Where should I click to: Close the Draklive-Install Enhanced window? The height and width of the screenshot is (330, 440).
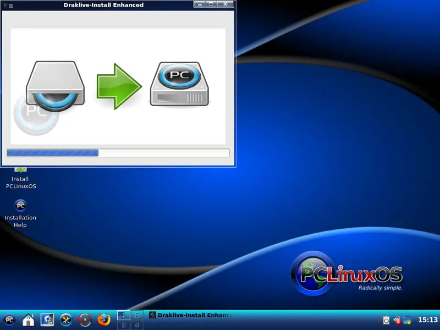[226, 4]
